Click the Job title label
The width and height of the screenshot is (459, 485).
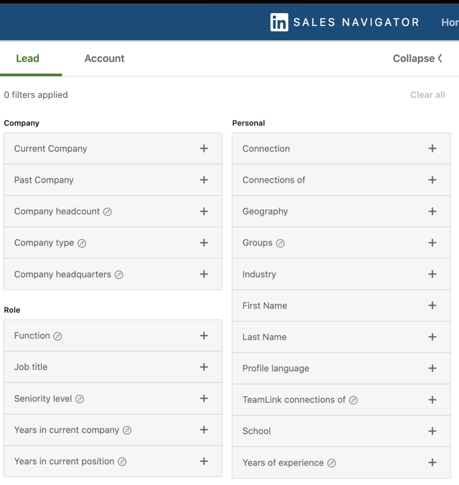[31, 367]
